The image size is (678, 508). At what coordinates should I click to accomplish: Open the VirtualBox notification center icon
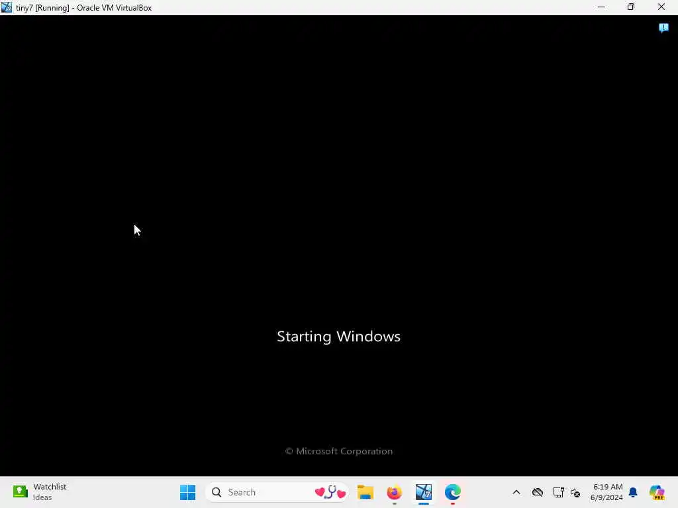tap(663, 28)
